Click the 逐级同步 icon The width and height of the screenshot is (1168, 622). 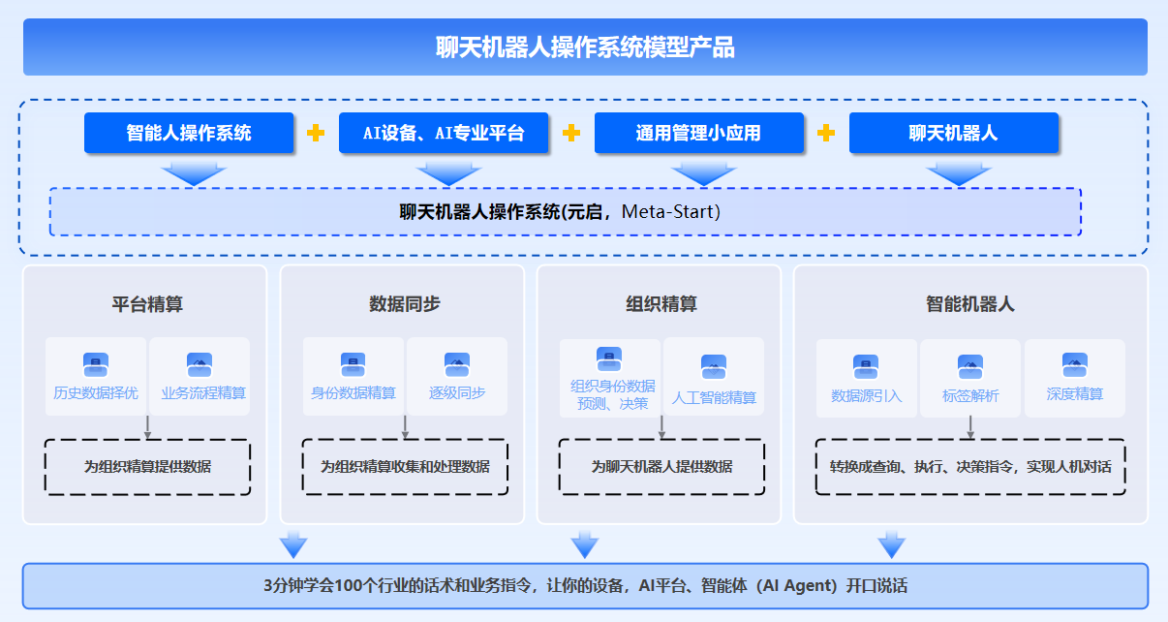coord(457,365)
